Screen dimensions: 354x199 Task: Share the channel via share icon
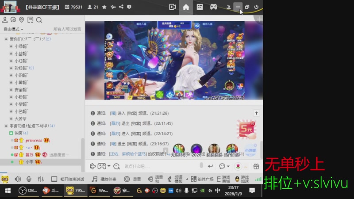point(121,7)
